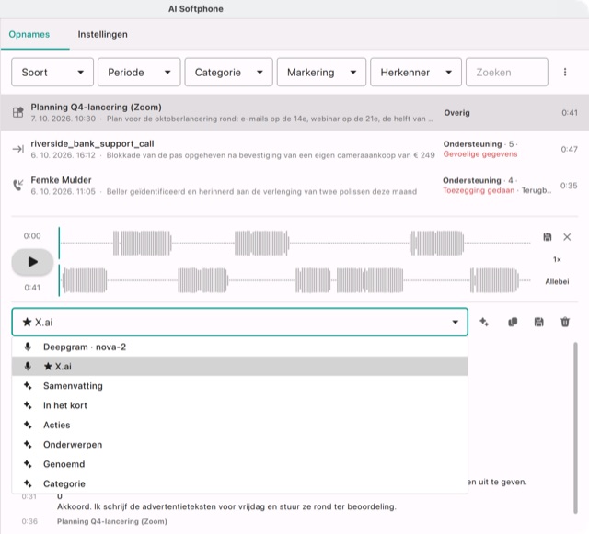Click the sparkle icon beside Acties
The image size is (589, 534).
point(28,425)
